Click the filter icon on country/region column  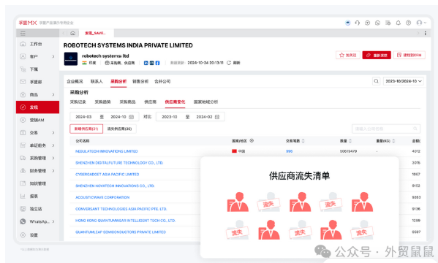pos(252,141)
